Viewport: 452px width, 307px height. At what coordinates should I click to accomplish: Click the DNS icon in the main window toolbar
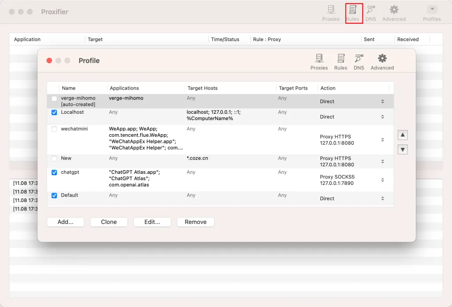click(x=371, y=12)
